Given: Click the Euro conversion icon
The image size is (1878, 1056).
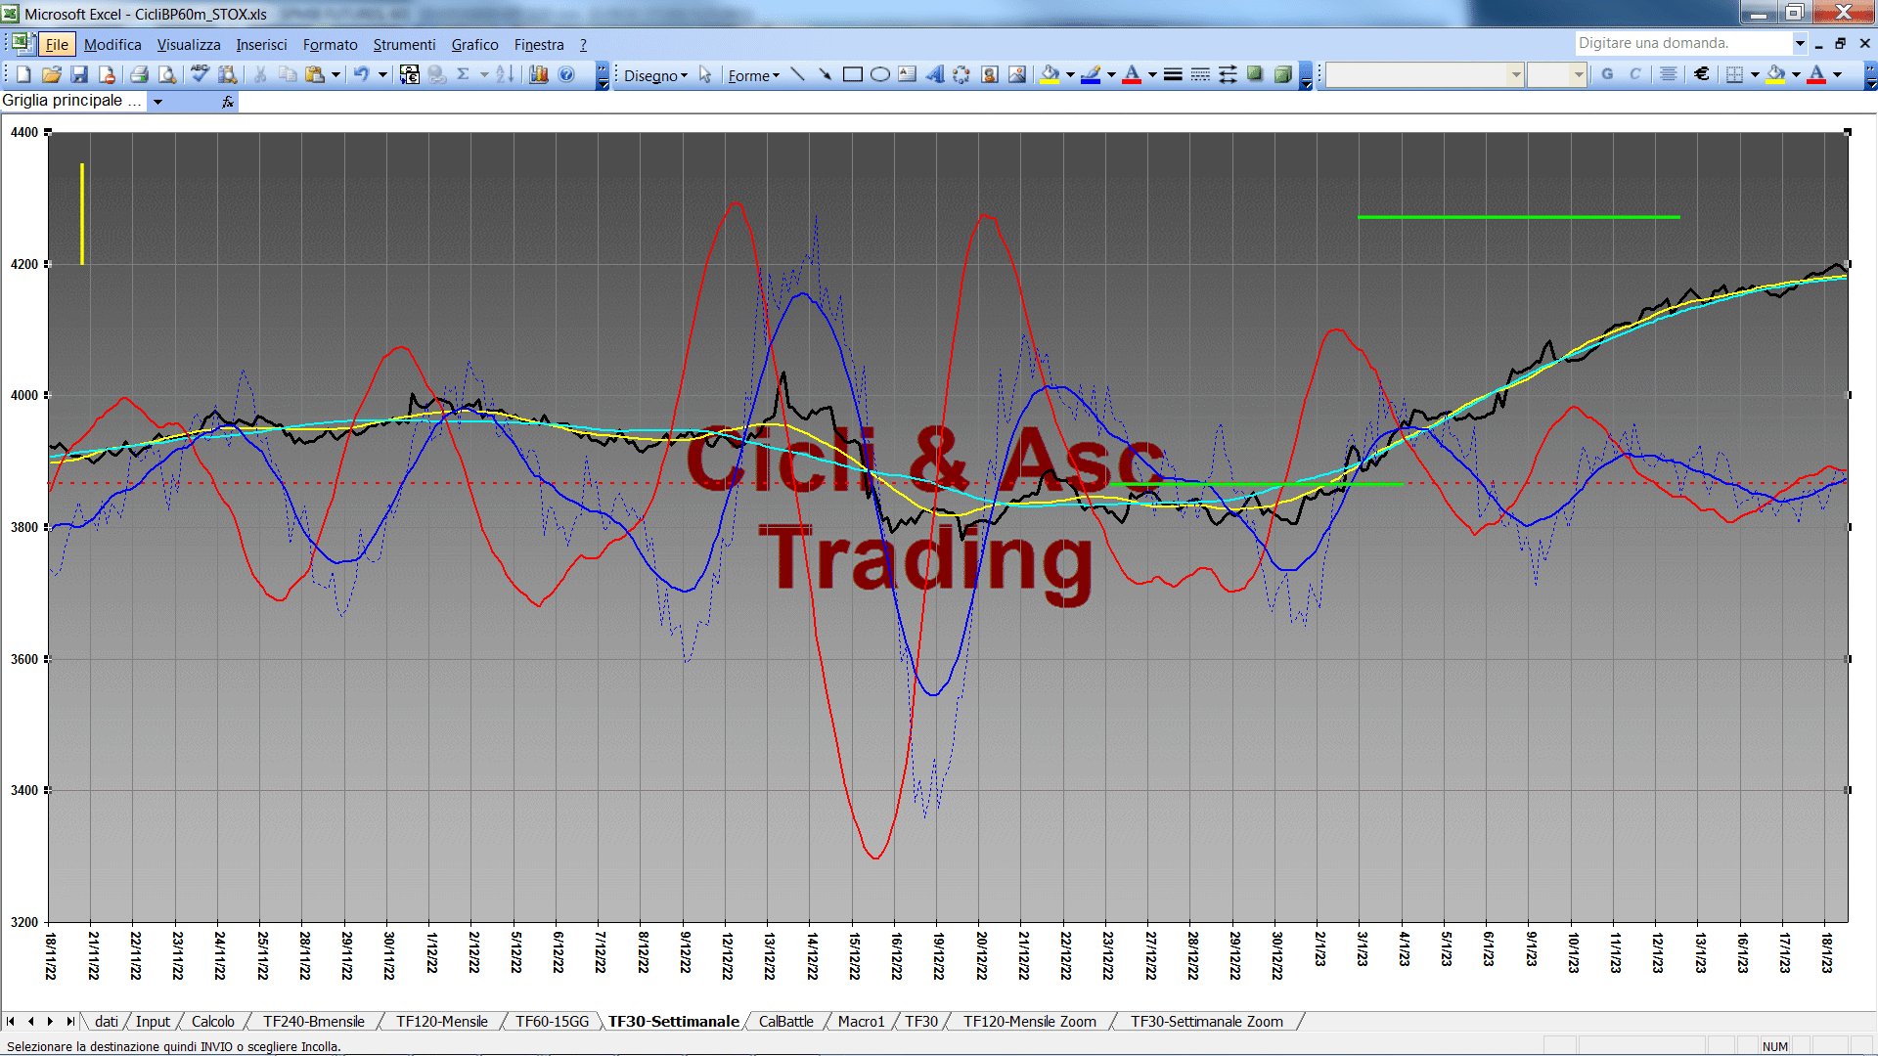Looking at the screenshot, I should coord(410,75).
